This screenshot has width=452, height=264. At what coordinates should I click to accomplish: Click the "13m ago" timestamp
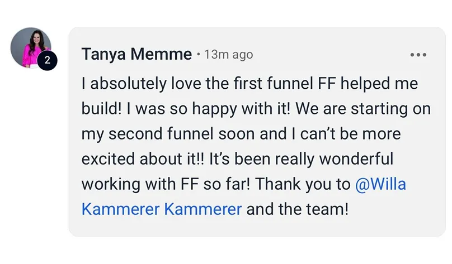(228, 54)
